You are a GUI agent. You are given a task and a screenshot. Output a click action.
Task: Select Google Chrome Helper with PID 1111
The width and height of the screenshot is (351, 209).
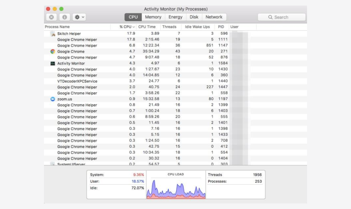coord(175,40)
